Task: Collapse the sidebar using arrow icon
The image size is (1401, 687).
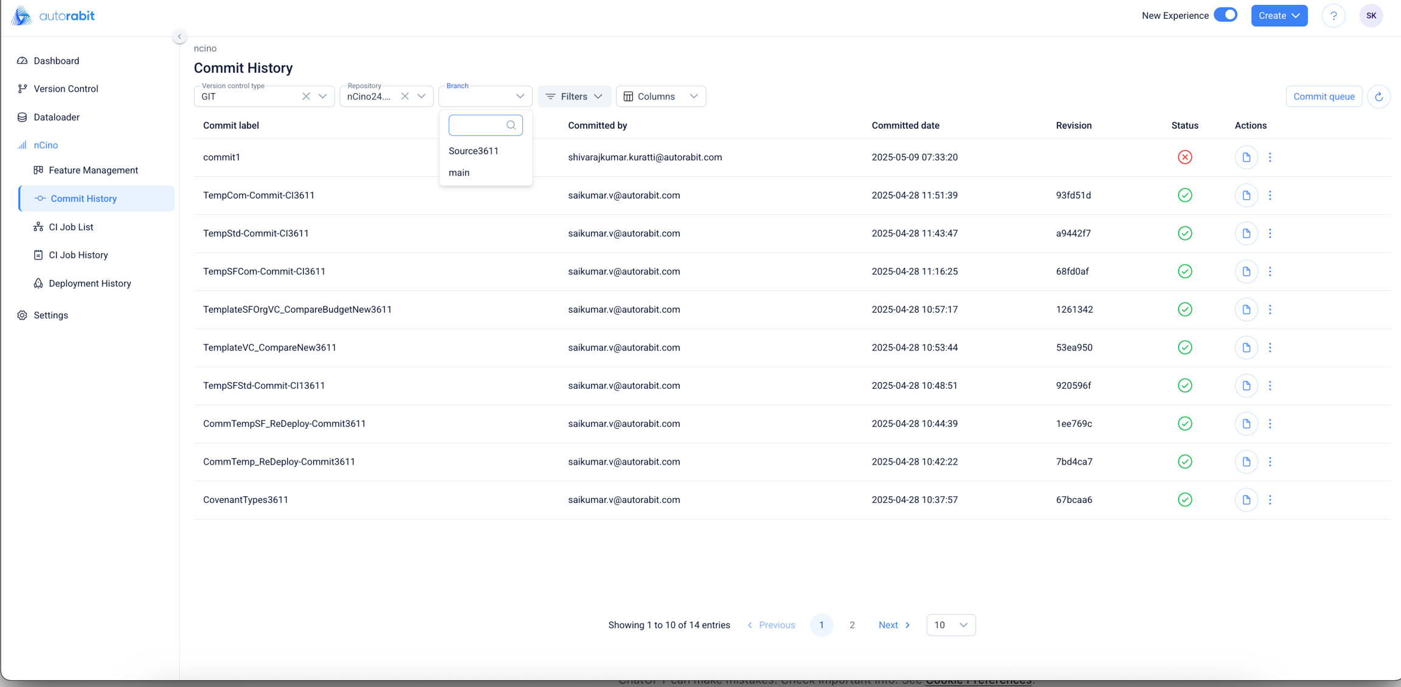Action: [x=179, y=36]
